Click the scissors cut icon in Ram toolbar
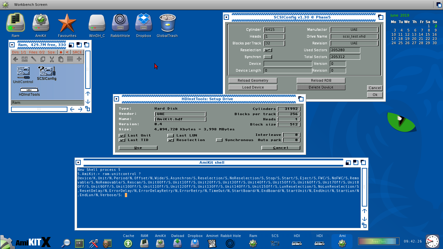The height and width of the screenshot is (249, 443). coord(52,59)
